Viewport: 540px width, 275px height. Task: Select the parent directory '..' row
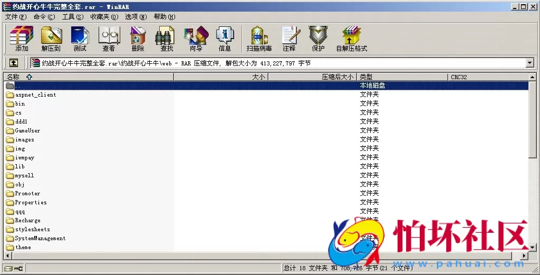coord(18,86)
